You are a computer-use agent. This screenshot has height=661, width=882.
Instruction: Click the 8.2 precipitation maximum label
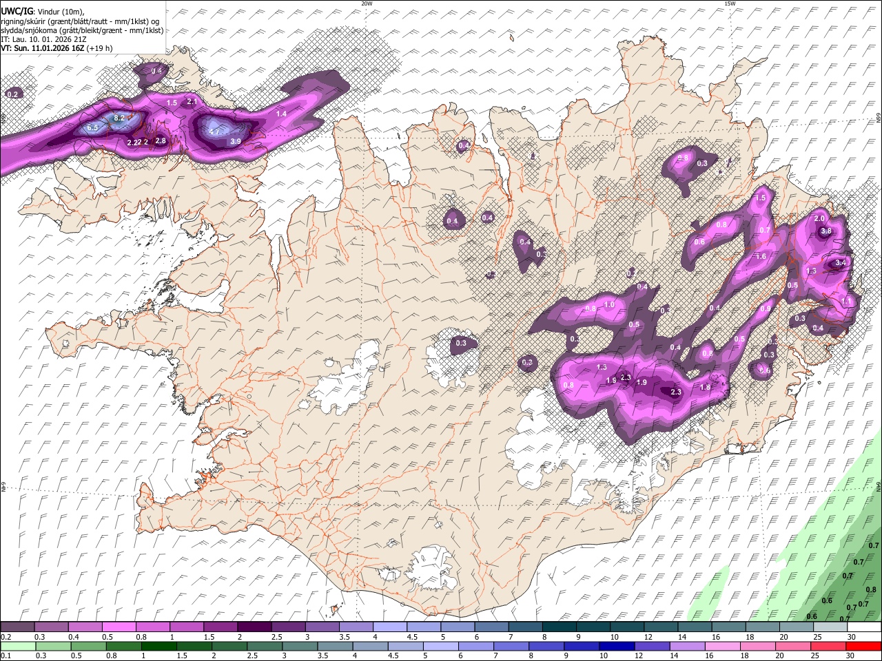(119, 118)
